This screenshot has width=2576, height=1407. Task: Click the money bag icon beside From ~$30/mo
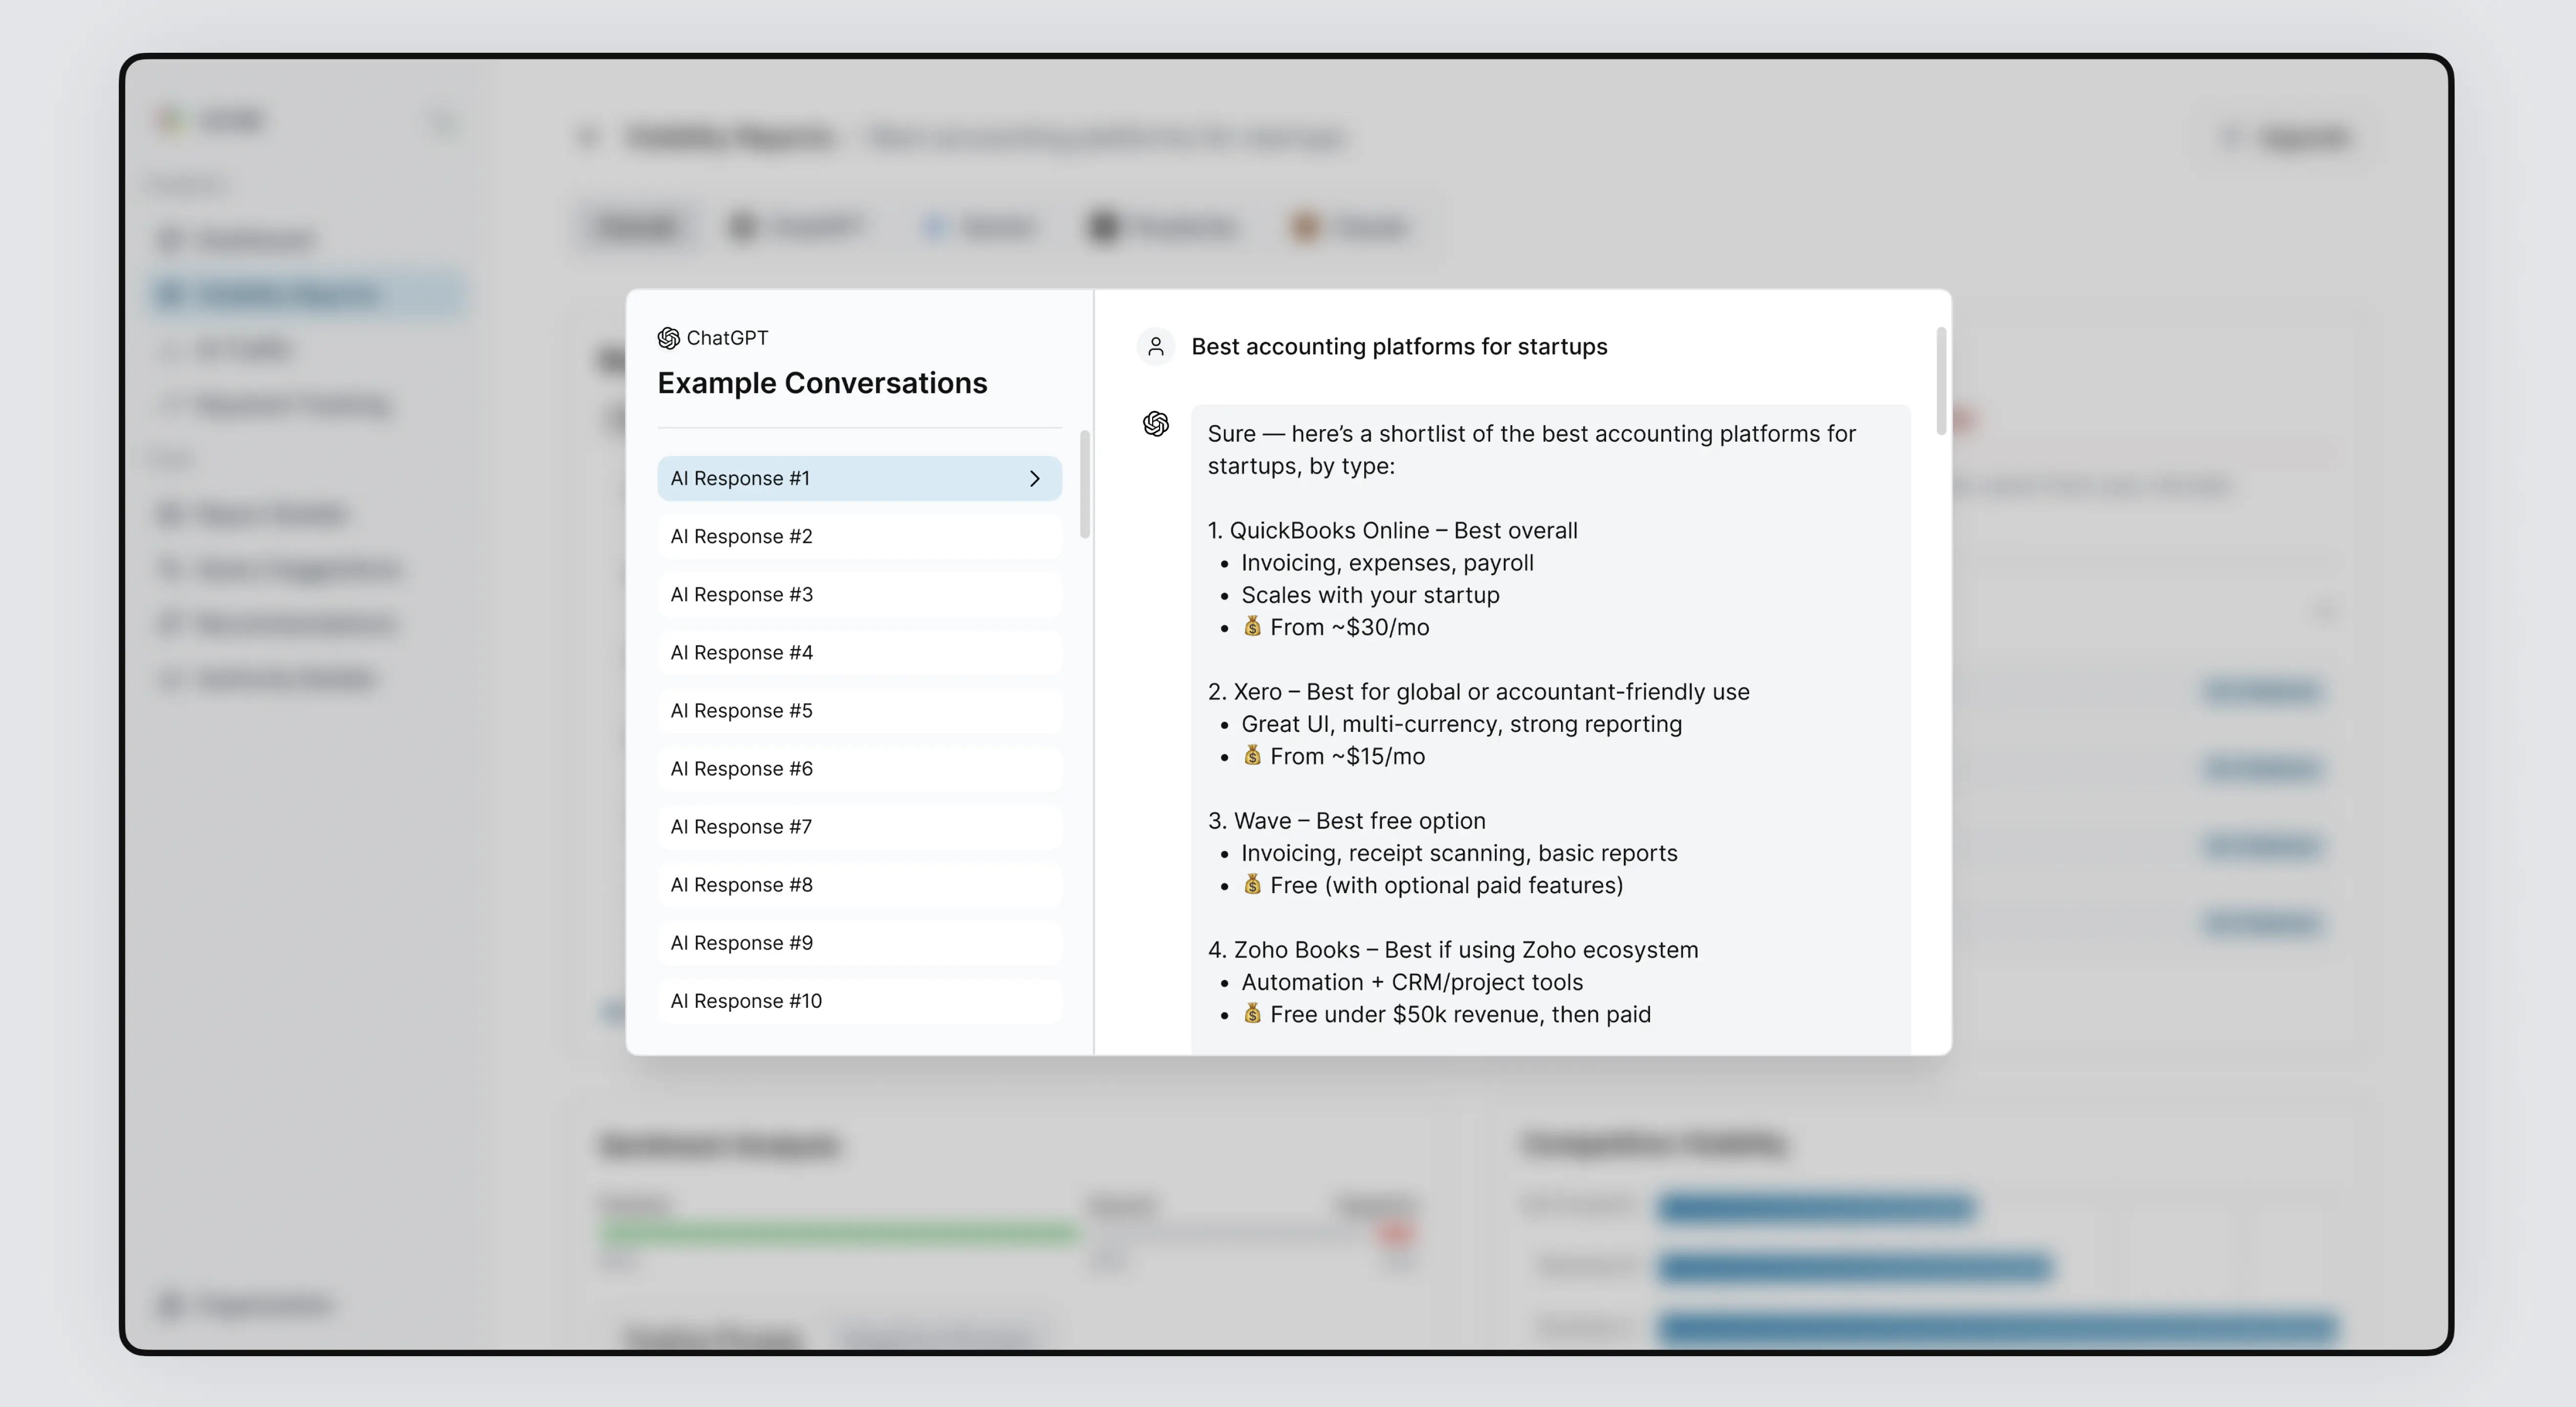1252,627
